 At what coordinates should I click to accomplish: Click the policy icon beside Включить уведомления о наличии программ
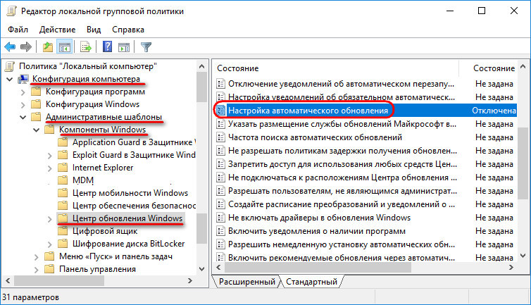[221, 231]
